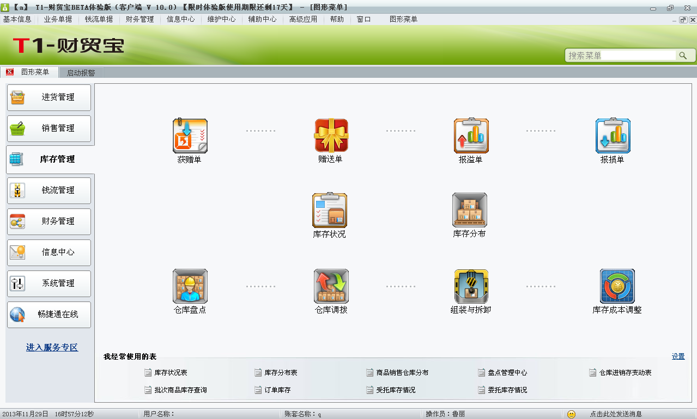The image size is (697, 419).
Task: Open the 业务单据 menu
Action: click(58, 19)
